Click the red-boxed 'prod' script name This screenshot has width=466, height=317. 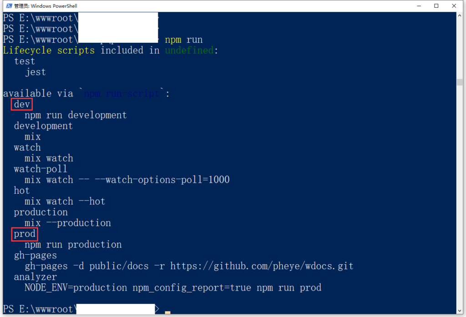[x=25, y=234]
